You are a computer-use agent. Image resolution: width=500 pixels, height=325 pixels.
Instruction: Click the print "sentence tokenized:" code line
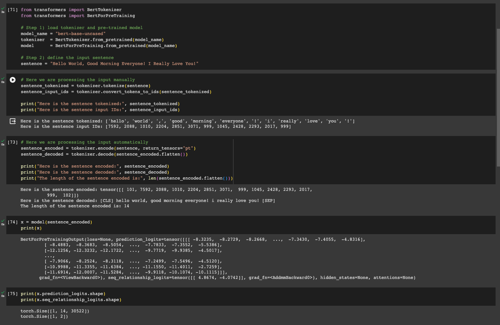click(x=100, y=104)
